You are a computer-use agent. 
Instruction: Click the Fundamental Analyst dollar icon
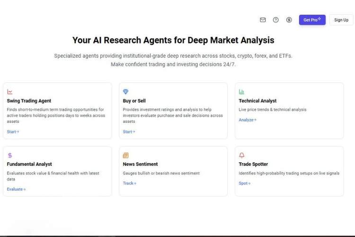point(10,155)
